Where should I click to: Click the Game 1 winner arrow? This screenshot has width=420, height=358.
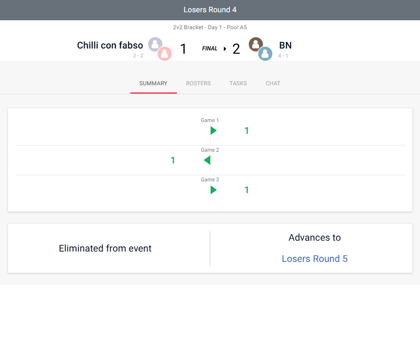214,130
